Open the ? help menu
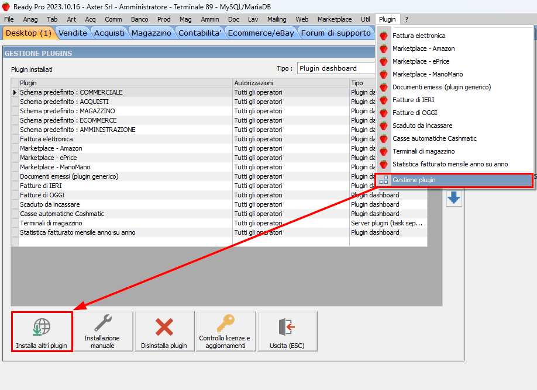The height and width of the screenshot is (390, 537). coord(407,19)
